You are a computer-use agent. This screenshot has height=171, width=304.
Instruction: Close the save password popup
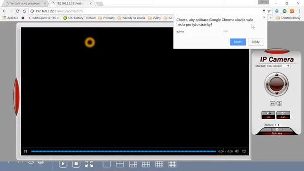[x=264, y=18]
